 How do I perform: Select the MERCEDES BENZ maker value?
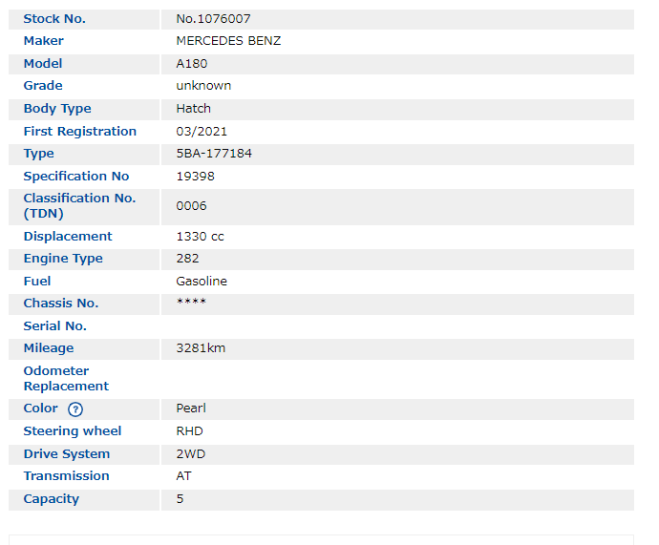click(228, 41)
